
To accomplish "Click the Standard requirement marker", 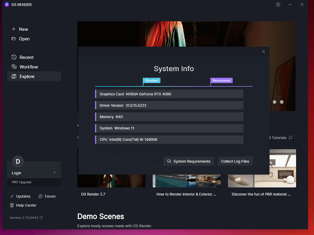I will (152, 81).
